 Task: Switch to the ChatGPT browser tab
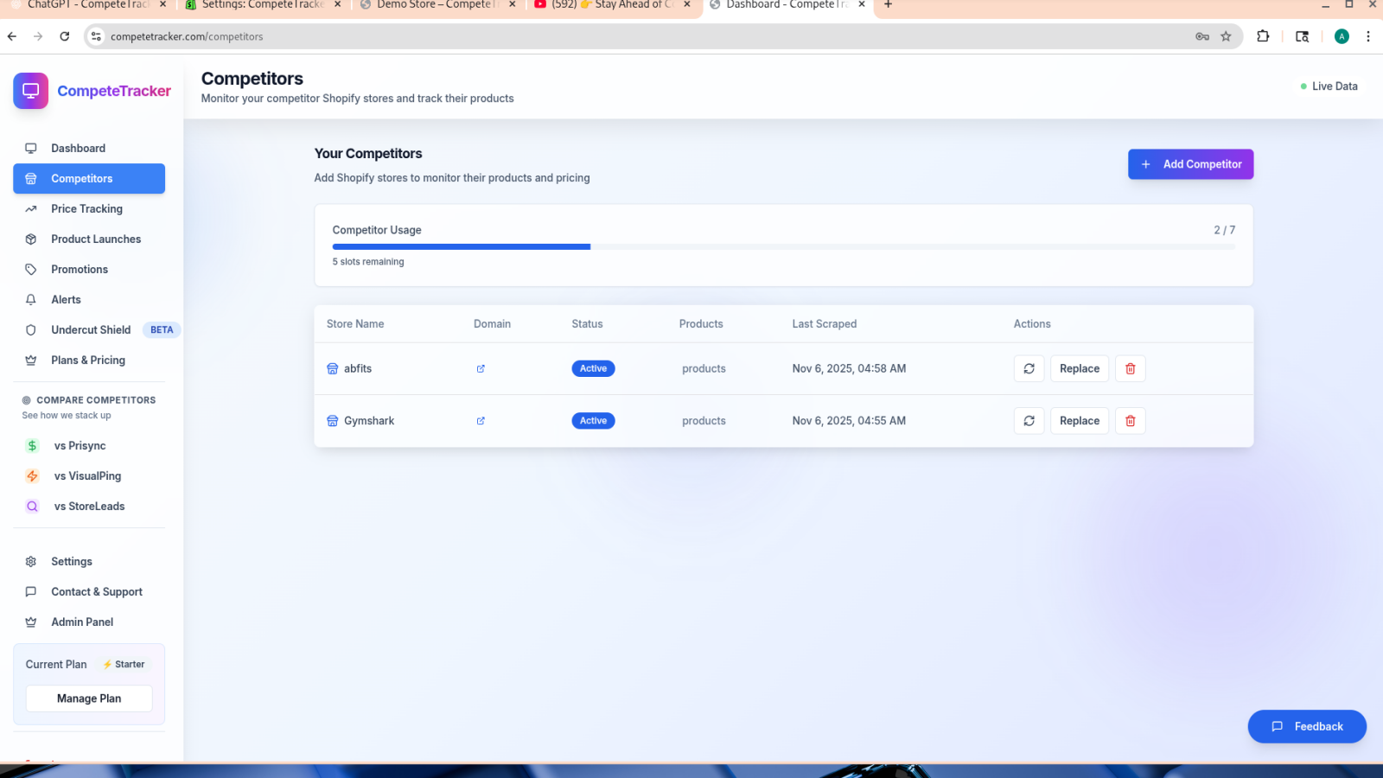coord(87,5)
